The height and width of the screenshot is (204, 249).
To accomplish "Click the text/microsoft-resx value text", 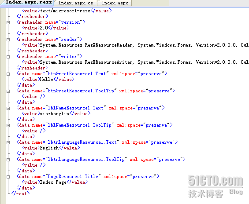I will pyautogui.click(x=65, y=11).
